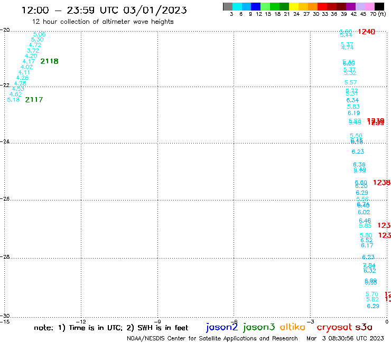391x343 pixels.
Task: Select the wave height value 6.46
Action: point(365,221)
